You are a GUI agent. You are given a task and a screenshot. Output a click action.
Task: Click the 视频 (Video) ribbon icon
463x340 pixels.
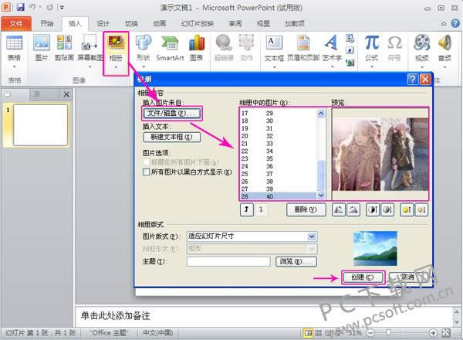(x=421, y=46)
